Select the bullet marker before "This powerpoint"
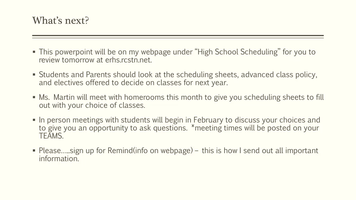The width and height of the screenshot is (356, 200). [x=34, y=52]
